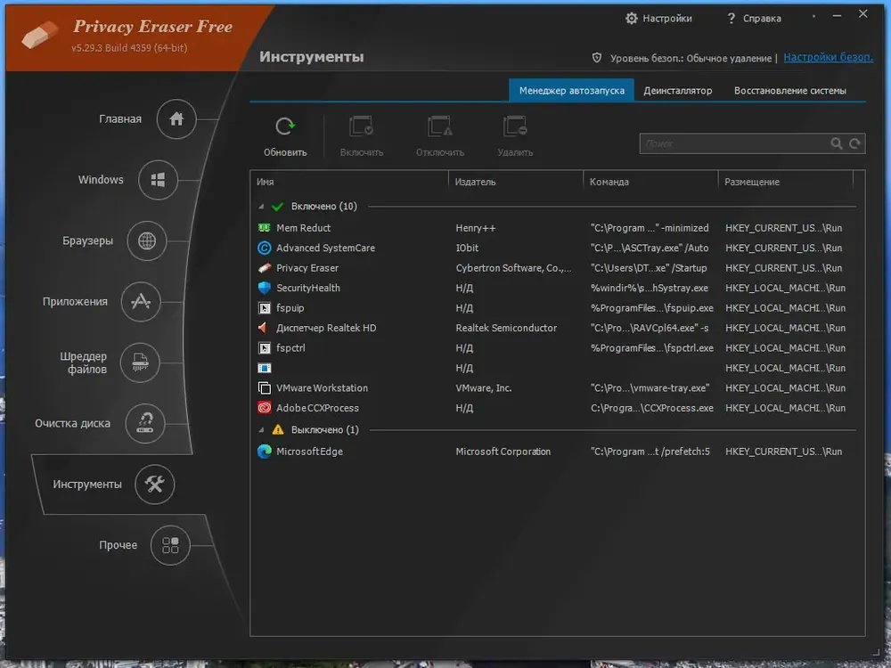Open the Шреддер файлов shredder icon
Image resolution: width=891 pixels, height=668 pixels.
pyautogui.click(x=140, y=363)
